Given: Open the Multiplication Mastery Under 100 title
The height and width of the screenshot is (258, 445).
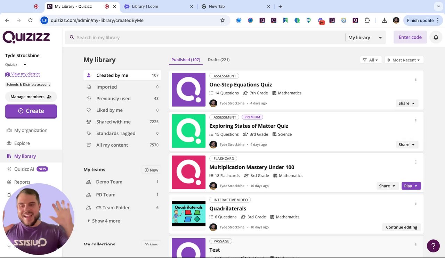Looking at the screenshot, I should point(252,167).
